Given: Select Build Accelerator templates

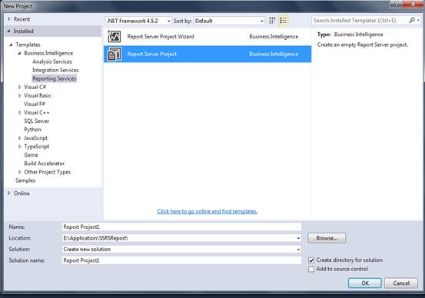Looking at the screenshot, I should point(44,164).
